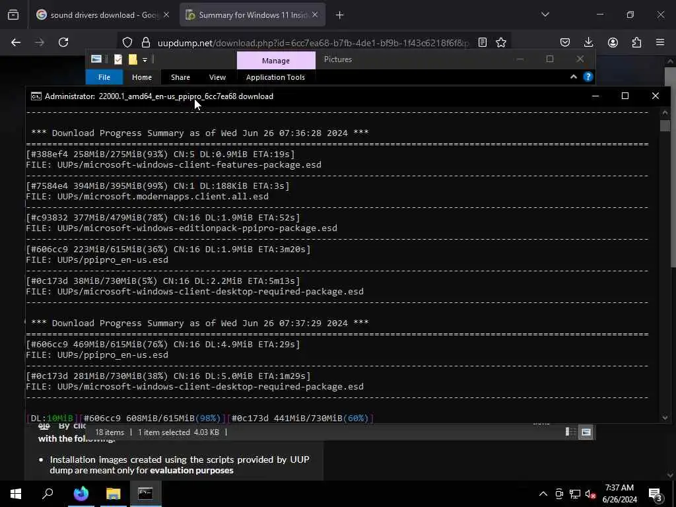Save page to Pocket
This screenshot has height=507, width=676.
coord(565,42)
